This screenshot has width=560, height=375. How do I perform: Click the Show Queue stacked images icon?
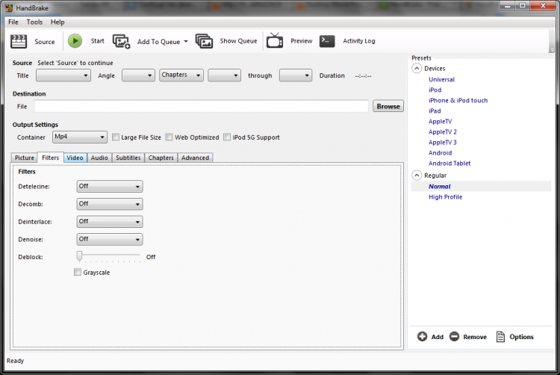click(x=204, y=41)
